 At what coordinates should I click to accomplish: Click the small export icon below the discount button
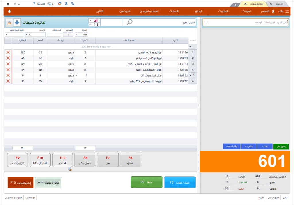(70, 170)
